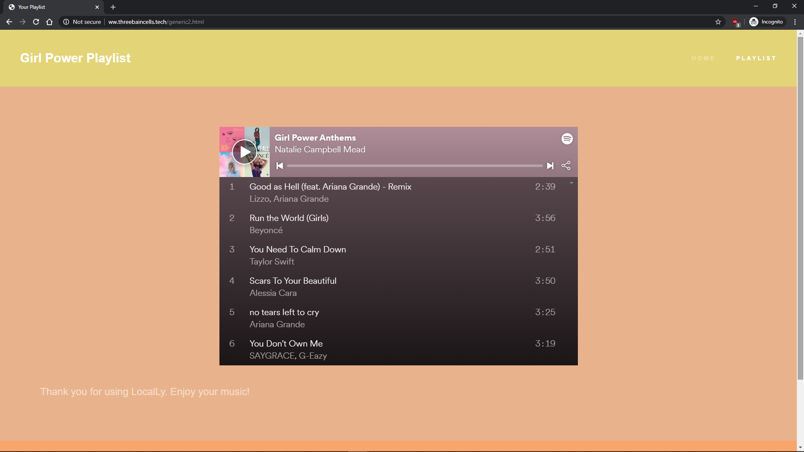Click the share icon in the player

click(566, 166)
